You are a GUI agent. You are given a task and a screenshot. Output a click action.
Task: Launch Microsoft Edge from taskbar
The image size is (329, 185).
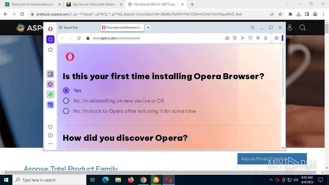106,180
